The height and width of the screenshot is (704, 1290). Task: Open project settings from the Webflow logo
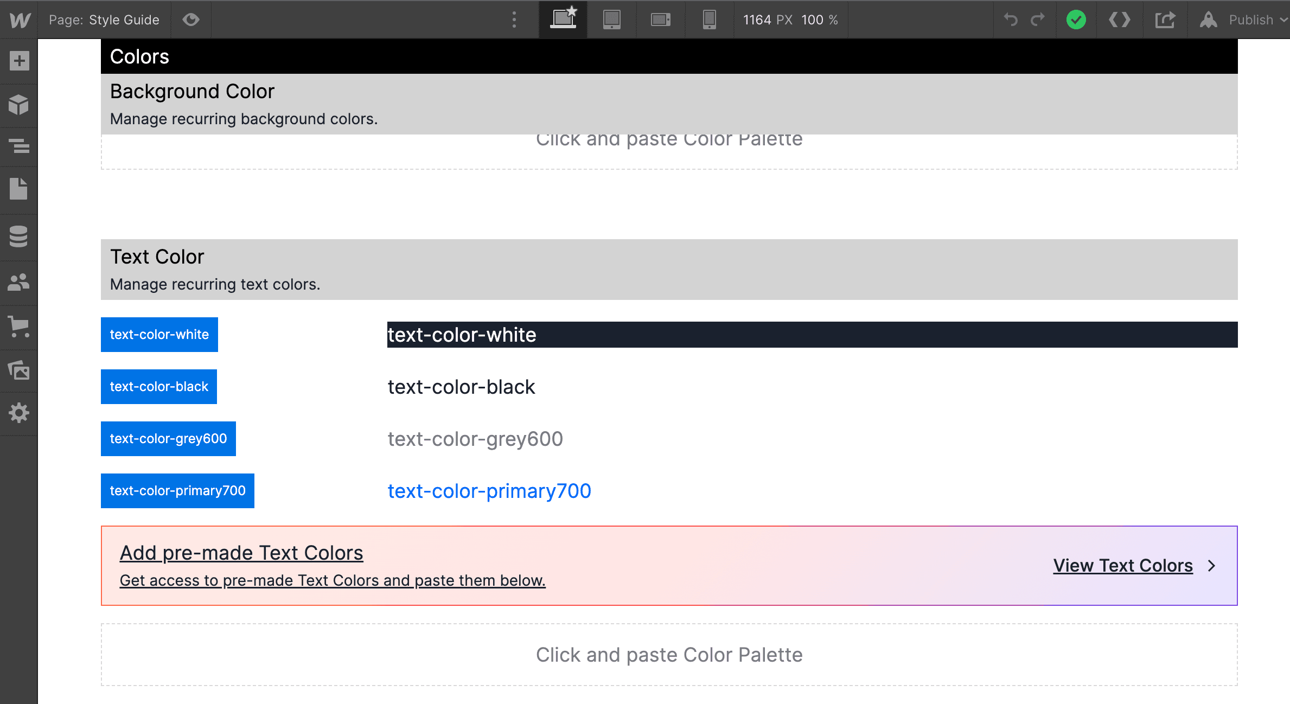pyautogui.click(x=18, y=20)
